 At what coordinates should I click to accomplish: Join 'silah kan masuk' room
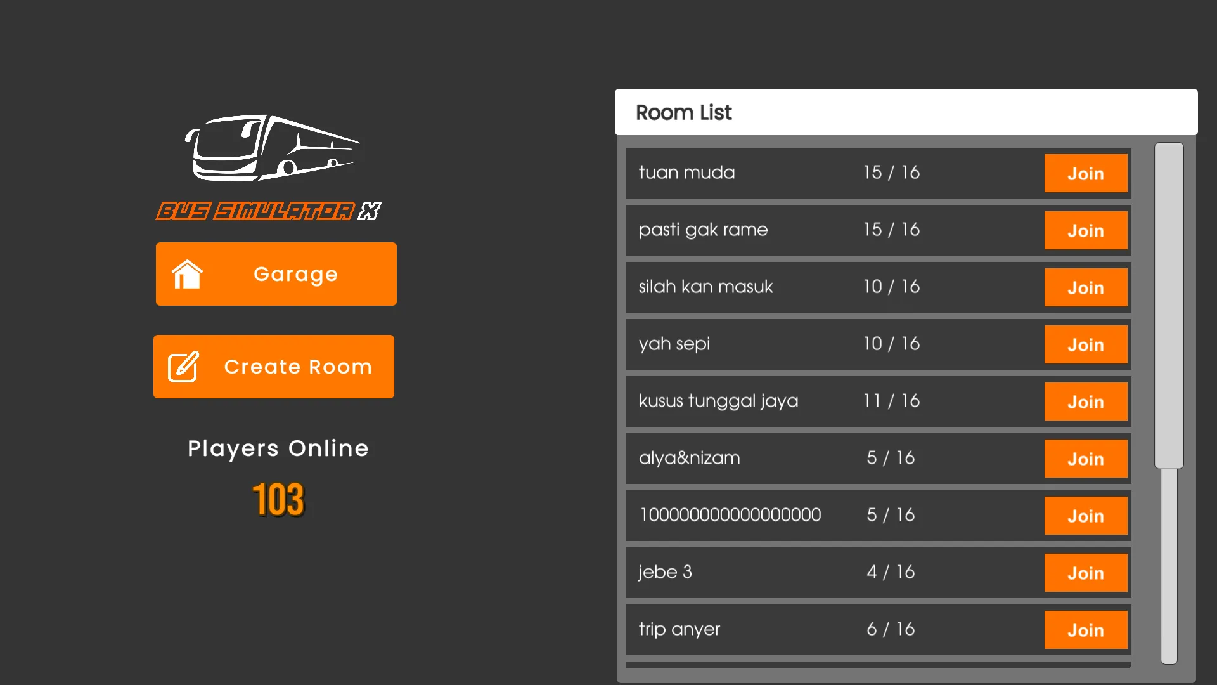coord(1086,287)
